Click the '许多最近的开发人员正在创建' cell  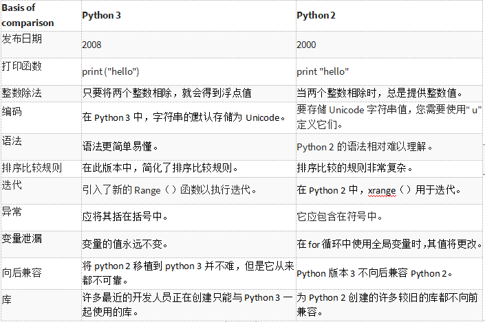187,305
